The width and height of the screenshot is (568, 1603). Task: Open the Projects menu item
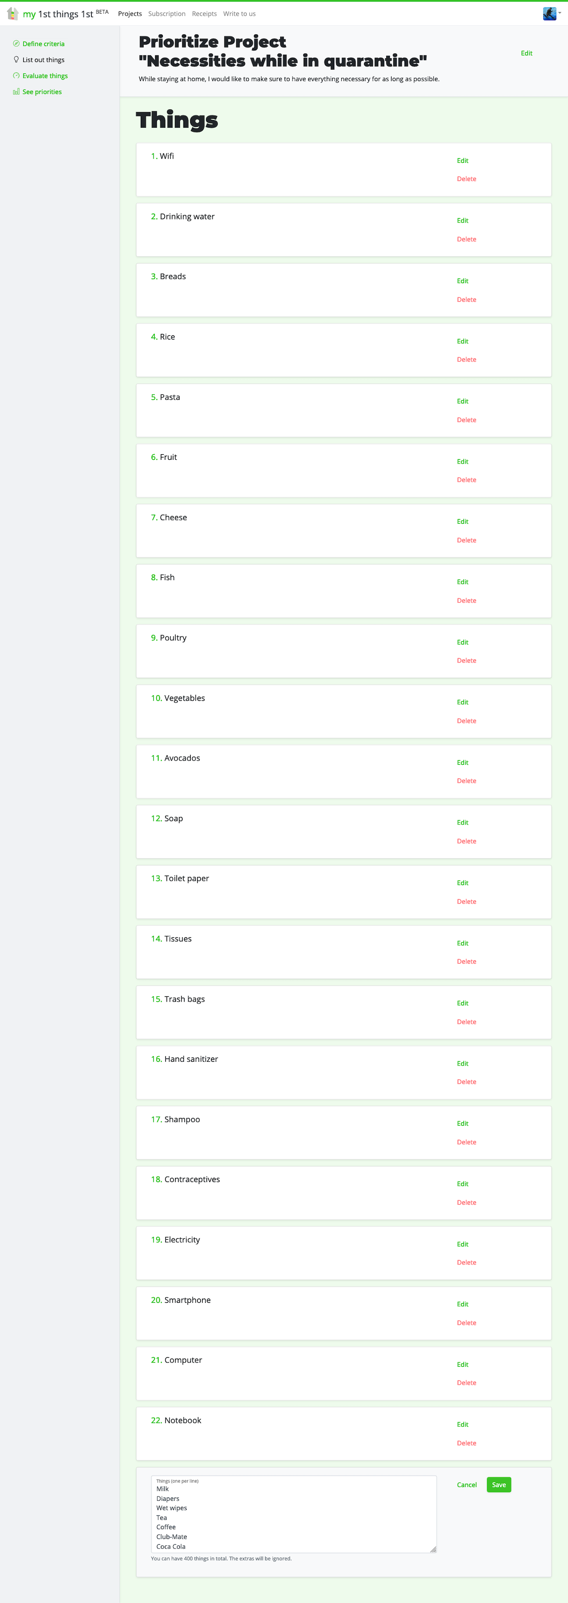tap(130, 14)
